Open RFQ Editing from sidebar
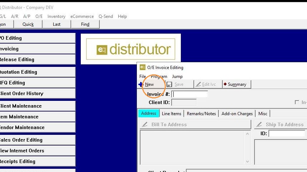Viewport: 307px width, 172px height. coord(37,83)
